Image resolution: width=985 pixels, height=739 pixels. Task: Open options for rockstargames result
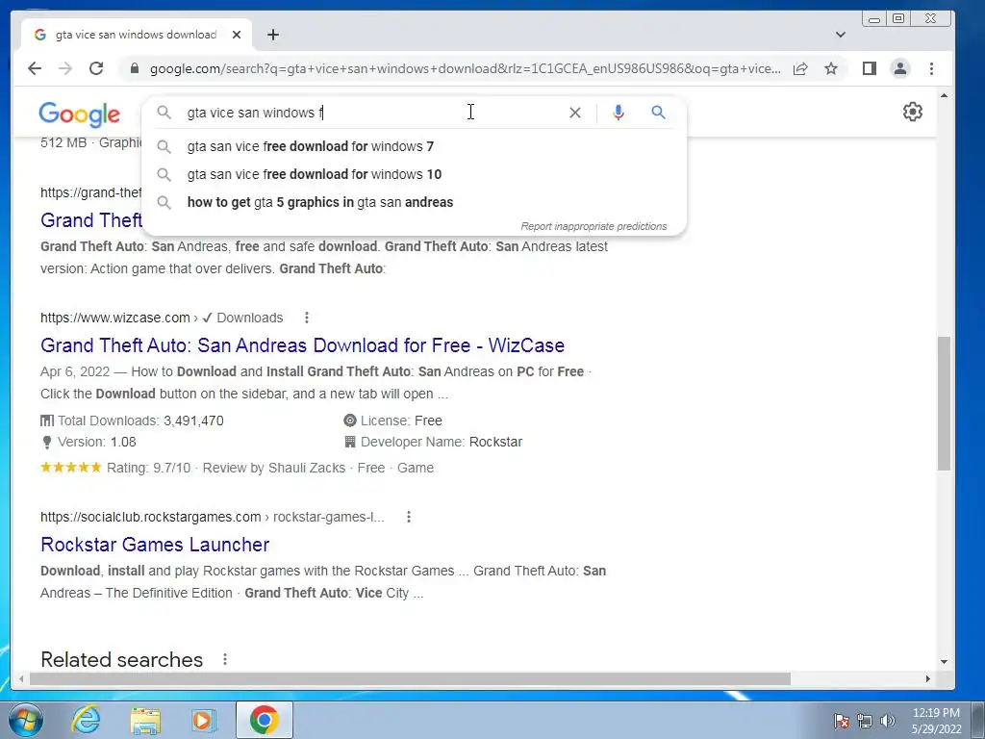[x=408, y=517]
